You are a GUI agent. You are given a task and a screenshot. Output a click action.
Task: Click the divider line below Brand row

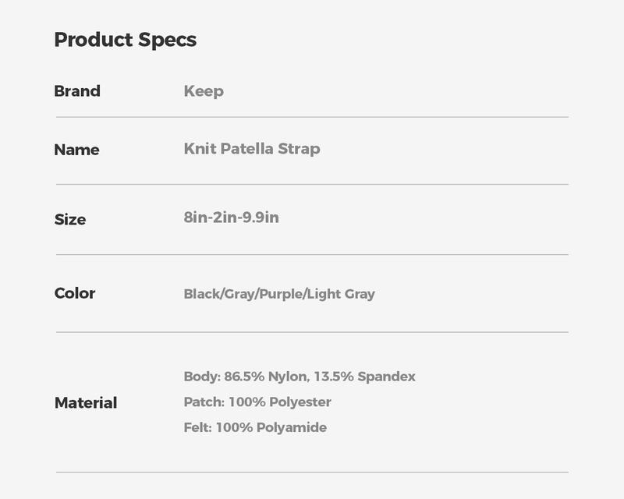(312, 117)
